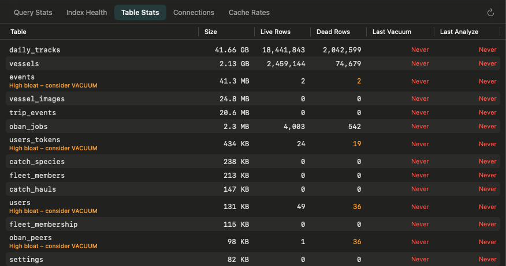Click the 82 KB size value
Viewport: 506px width, 266px height.
click(x=239, y=259)
